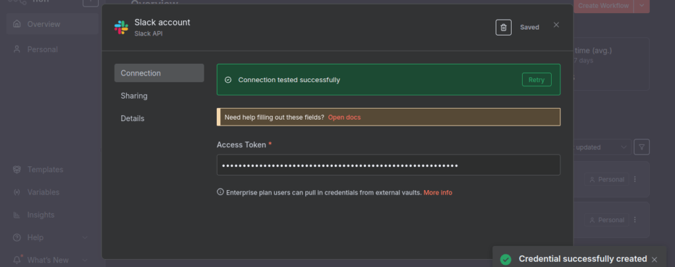Switch to the Details tab
Viewport: 675px width, 267px height.
point(132,118)
